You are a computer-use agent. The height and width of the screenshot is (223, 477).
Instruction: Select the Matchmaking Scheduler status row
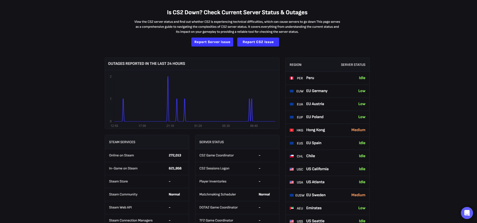[237, 194]
